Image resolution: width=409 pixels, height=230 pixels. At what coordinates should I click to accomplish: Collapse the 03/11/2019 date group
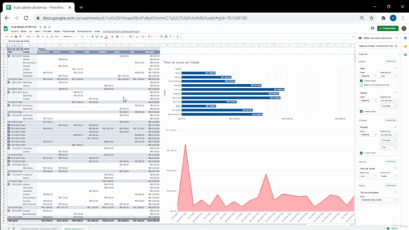(8, 56)
